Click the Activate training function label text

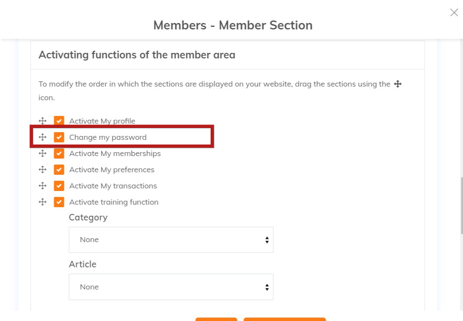point(114,202)
